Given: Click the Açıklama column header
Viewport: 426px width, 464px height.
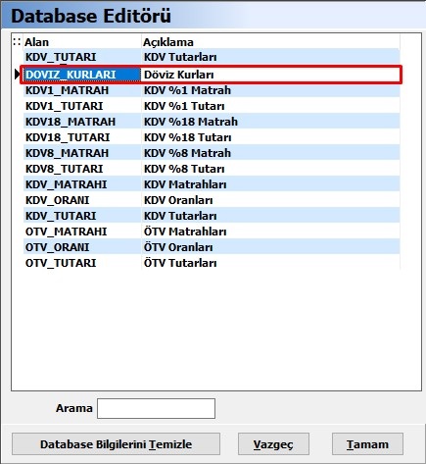Looking at the screenshot, I should tap(270, 42).
